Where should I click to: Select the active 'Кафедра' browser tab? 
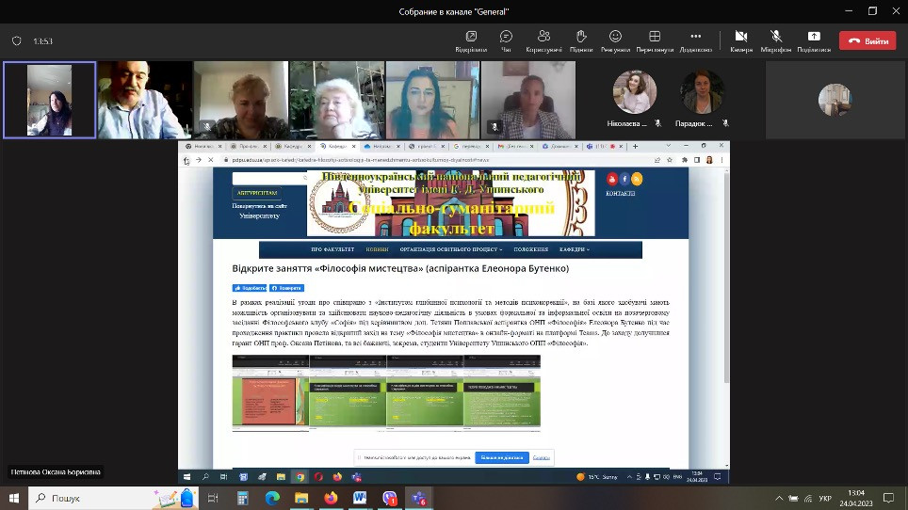click(336, 146)
